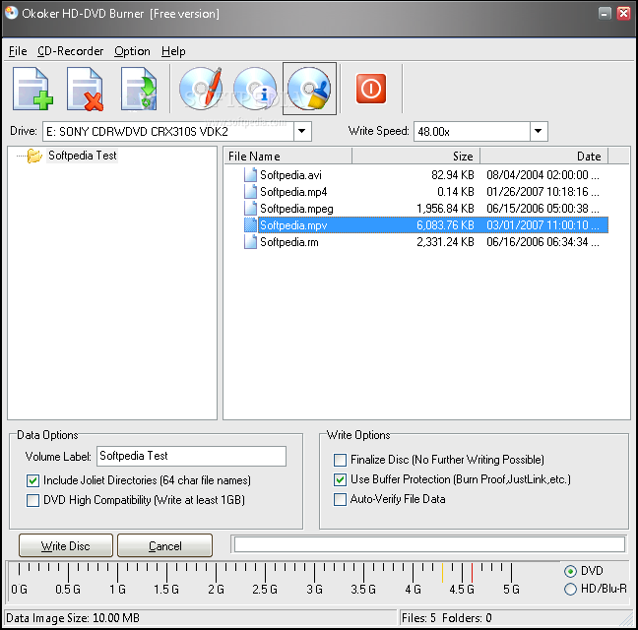638x630 pixels.
Task: Sort by the File Name column header
Action: tap(288, 157)
